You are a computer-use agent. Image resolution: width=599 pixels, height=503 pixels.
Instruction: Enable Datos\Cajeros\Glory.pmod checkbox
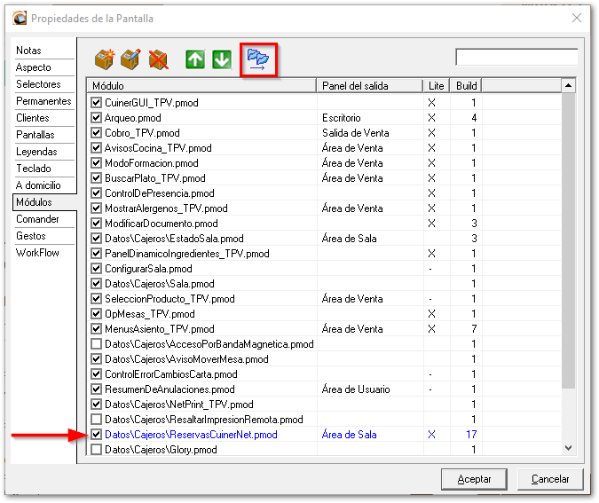[96, 450]
